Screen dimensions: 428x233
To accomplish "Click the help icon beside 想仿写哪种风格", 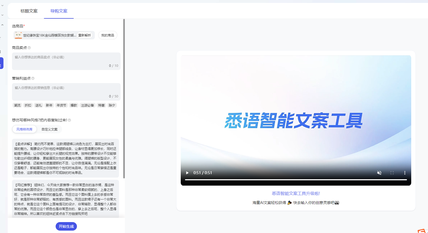I will 69,120.
